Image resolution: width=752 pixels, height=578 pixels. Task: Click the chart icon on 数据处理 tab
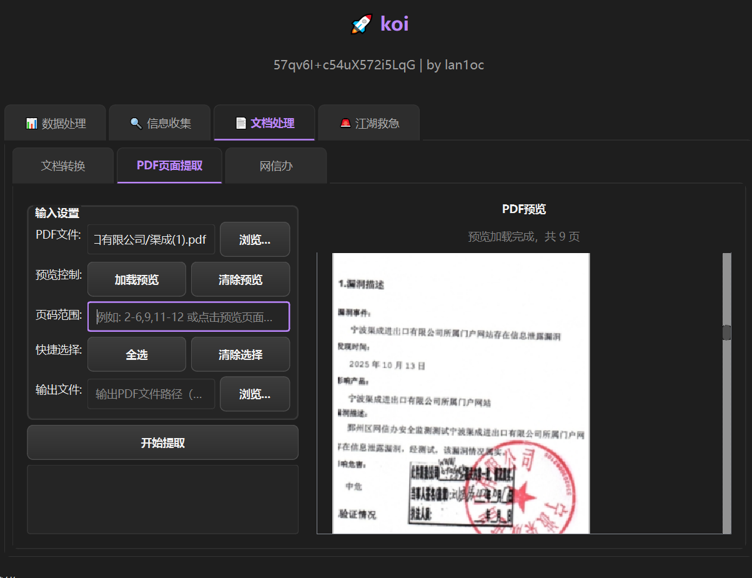31,123
